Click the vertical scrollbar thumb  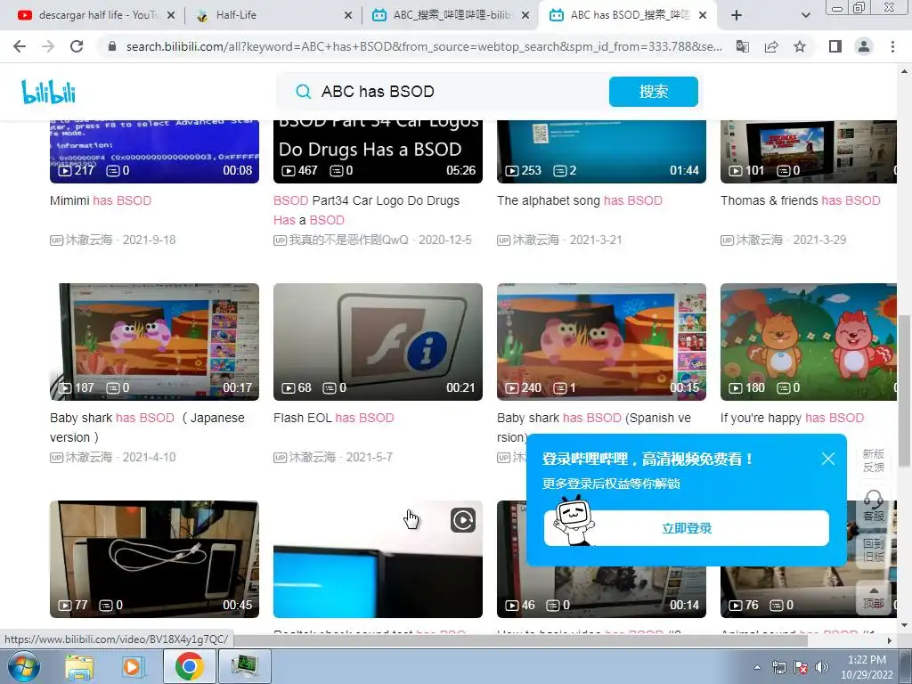[x=904, y=390]
